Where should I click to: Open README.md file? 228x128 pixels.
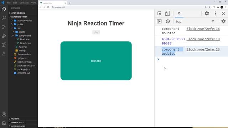24,73
